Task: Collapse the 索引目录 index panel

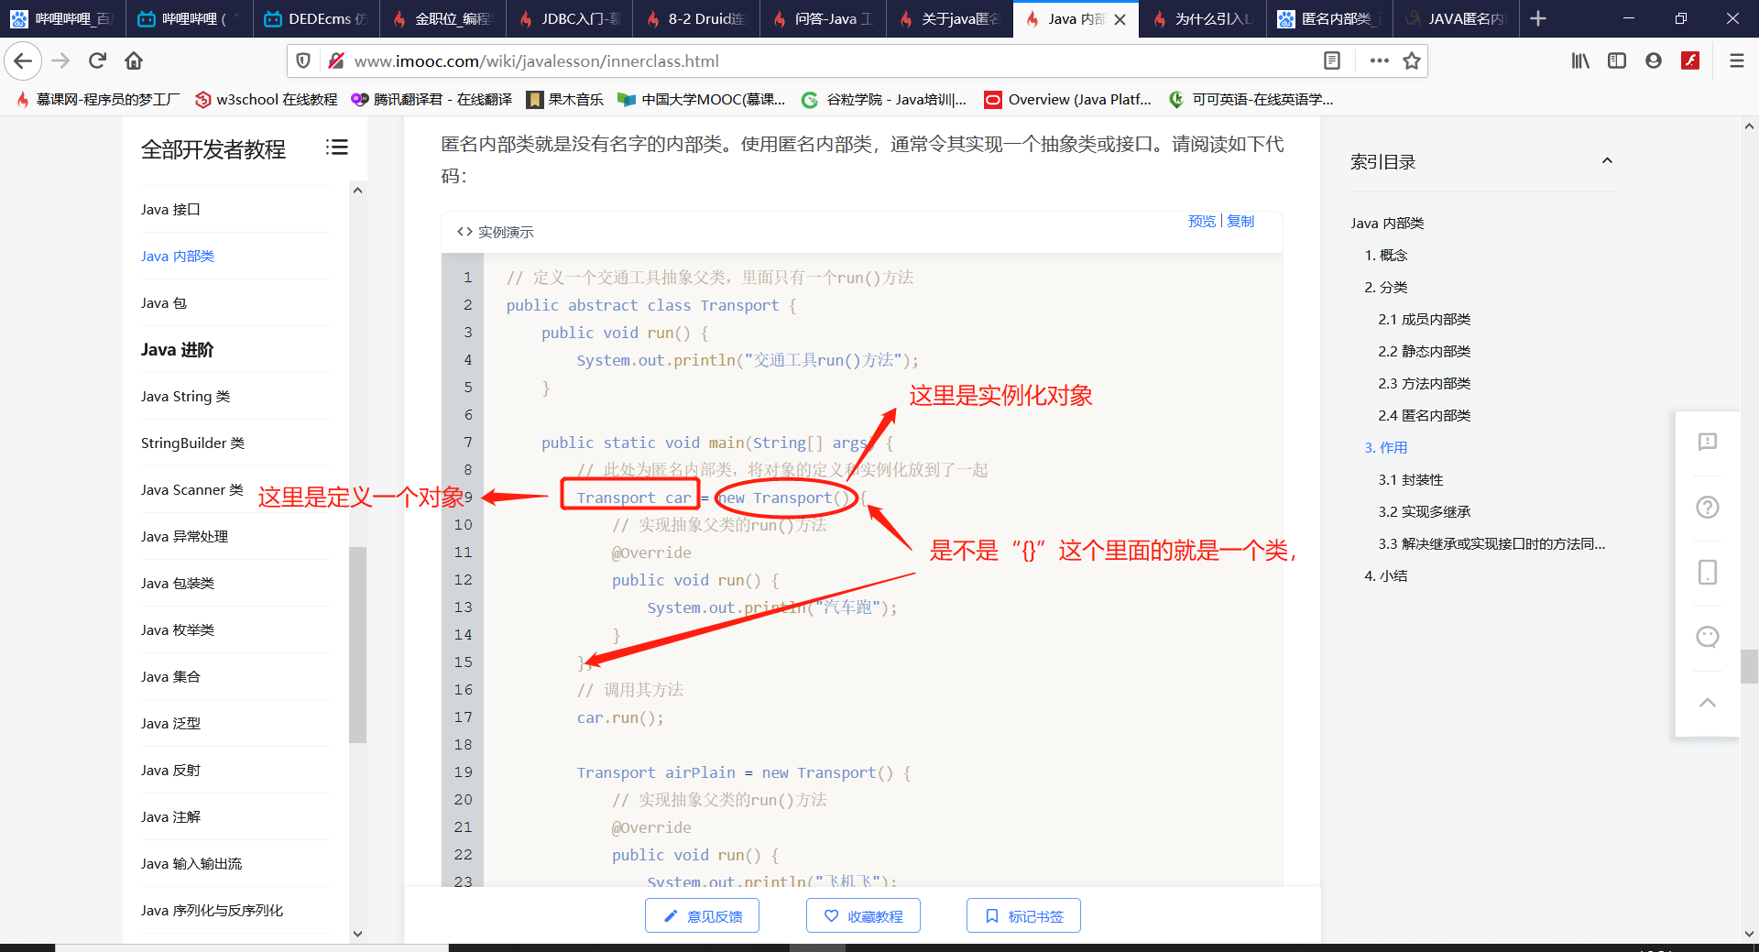Action: point(1607,161)
